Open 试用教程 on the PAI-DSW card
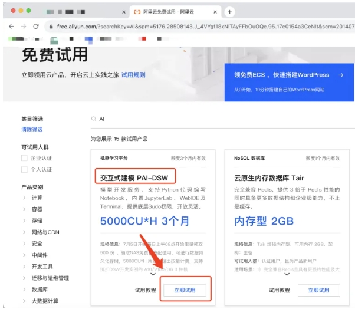 tap(145, 290)
